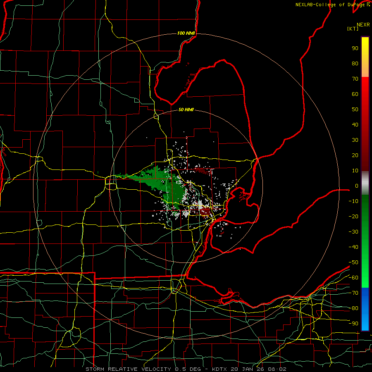Click the NEXR label above the color scale
Image resolution: width=372 pixels, height=372 pixels.
tap(363, 25)
